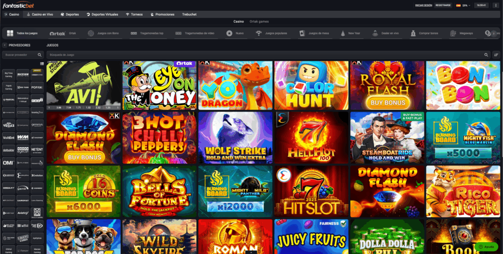Open Deportes Virtuales
Image resolution: width=503 pixels, height=254 pixels.
[102, 14]
